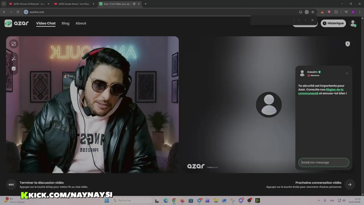The height and width of the screenshot is (205, 364).
Task: Bookmark this page with the star
Action: coord(313,12)
